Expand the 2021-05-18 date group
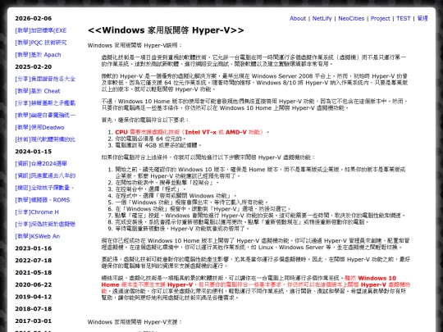The width and height of the screenshot is (443, 332). [x=34, y=273]
